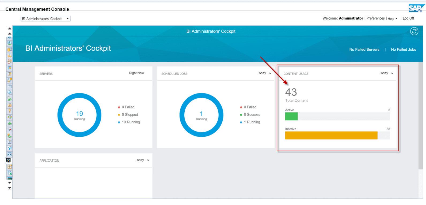The image size is (426, 205).
Task: Open the calendar with orange alert badge icon
Action: coord(10,80)
